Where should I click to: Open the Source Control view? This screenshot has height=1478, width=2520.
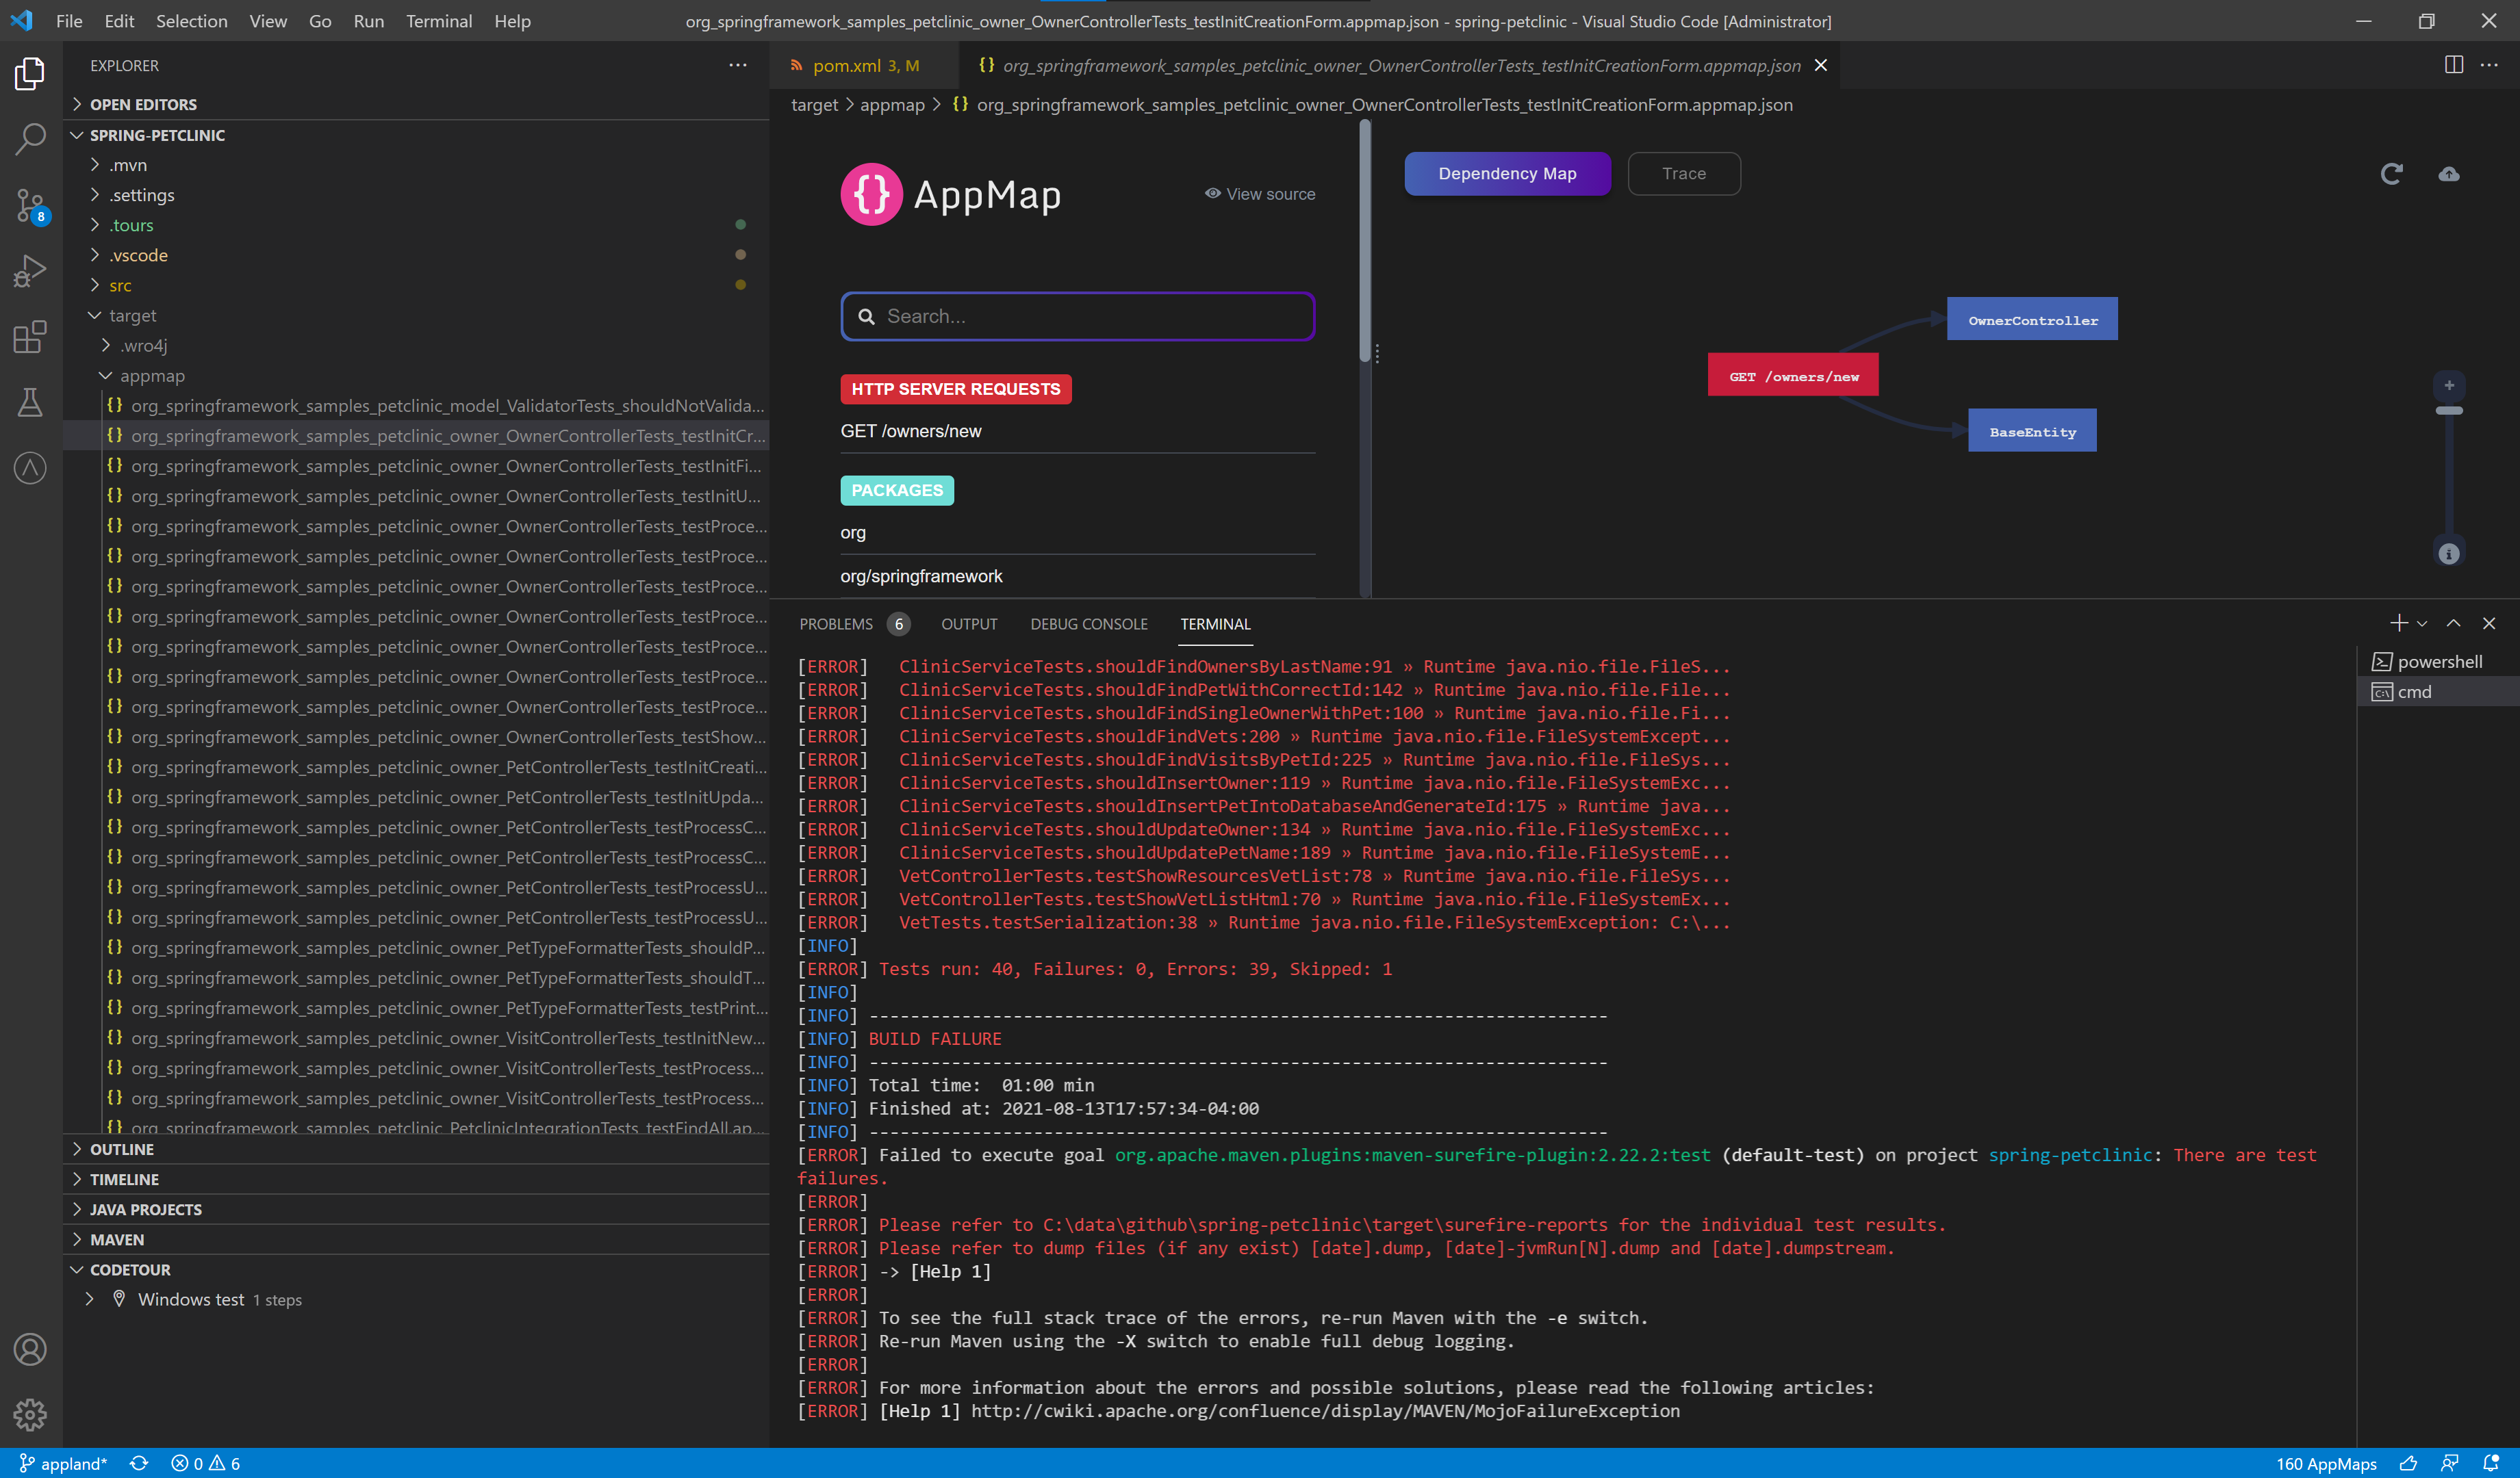point(30,205)
